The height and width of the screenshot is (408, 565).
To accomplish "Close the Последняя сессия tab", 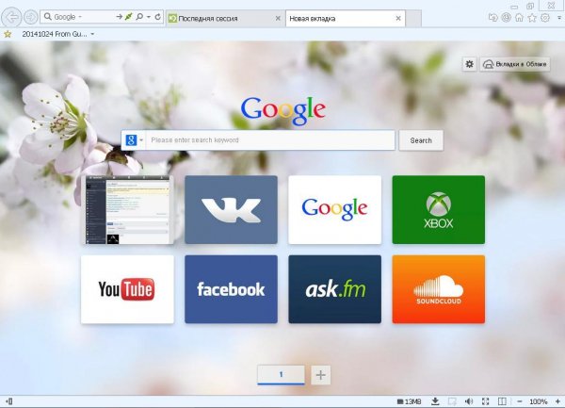I will click(278, 19).
